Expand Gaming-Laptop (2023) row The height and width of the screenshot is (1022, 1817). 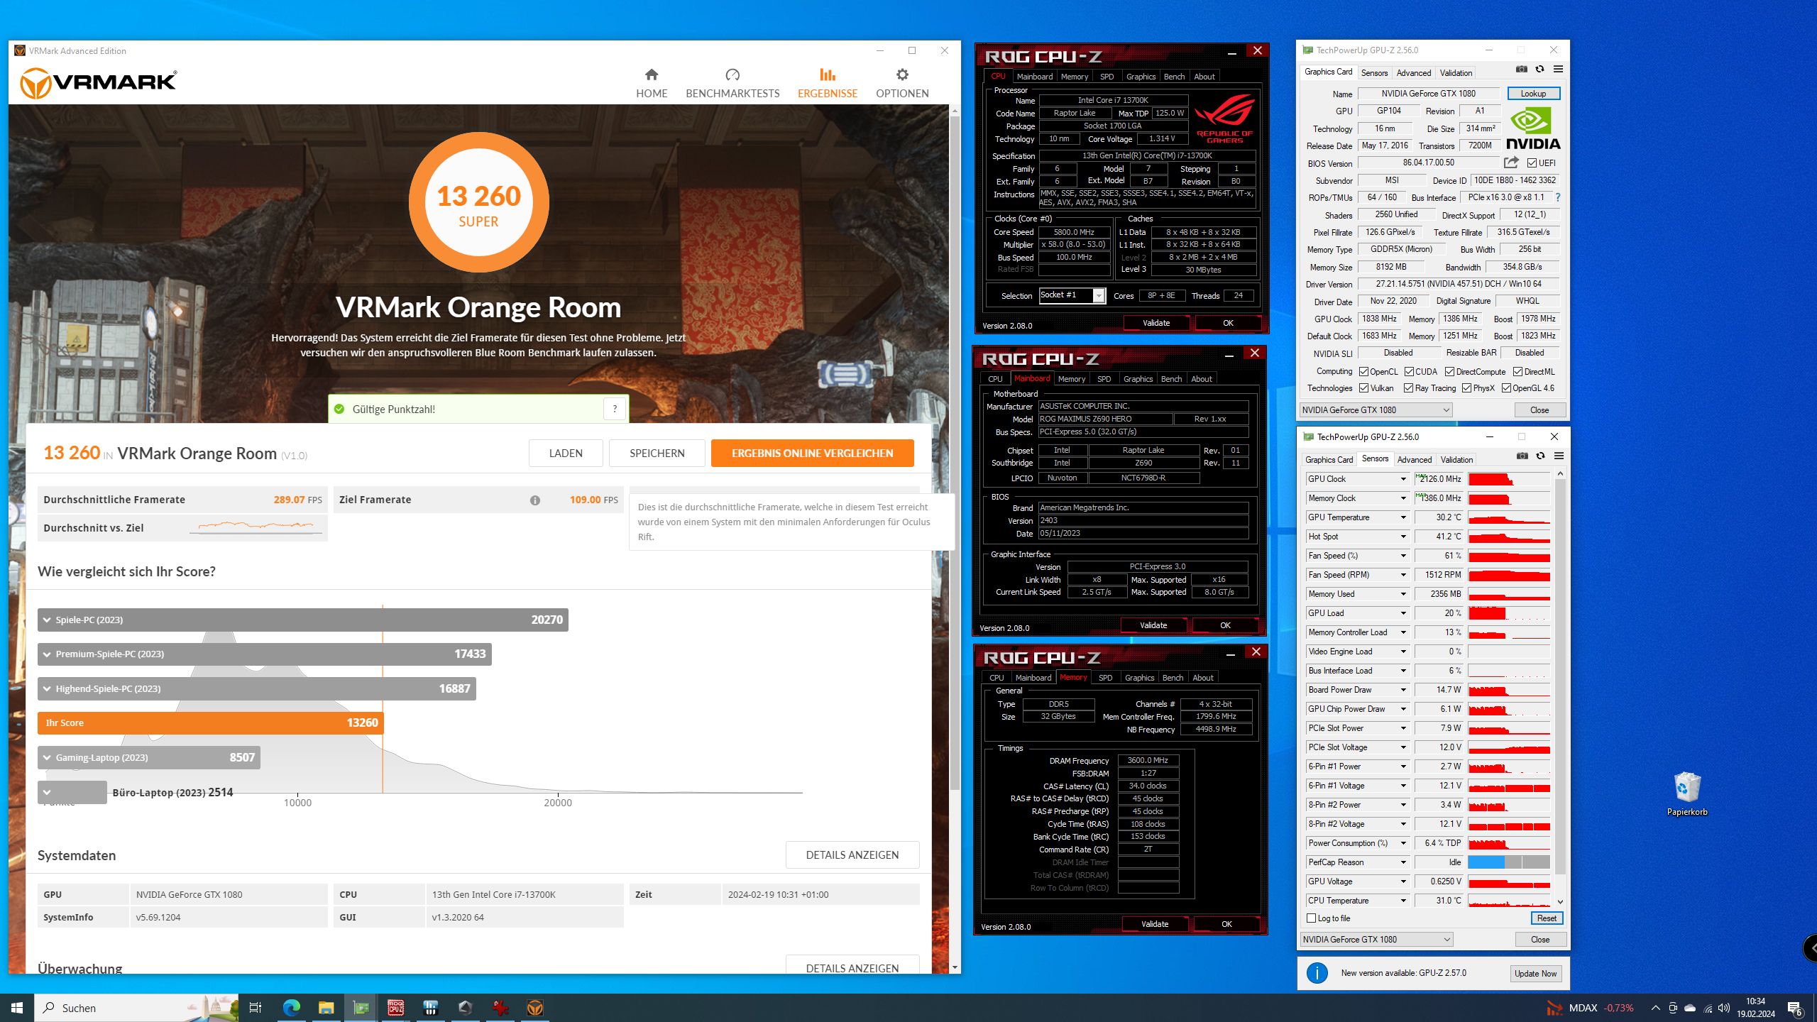[x=149, y=757]
